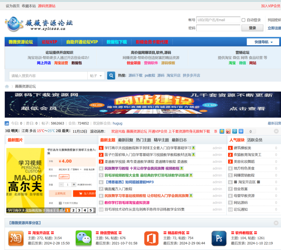Screen dimensions: 281x250
Task: Switch to the 最新回复 tab
Action: (x=125, y=140)
